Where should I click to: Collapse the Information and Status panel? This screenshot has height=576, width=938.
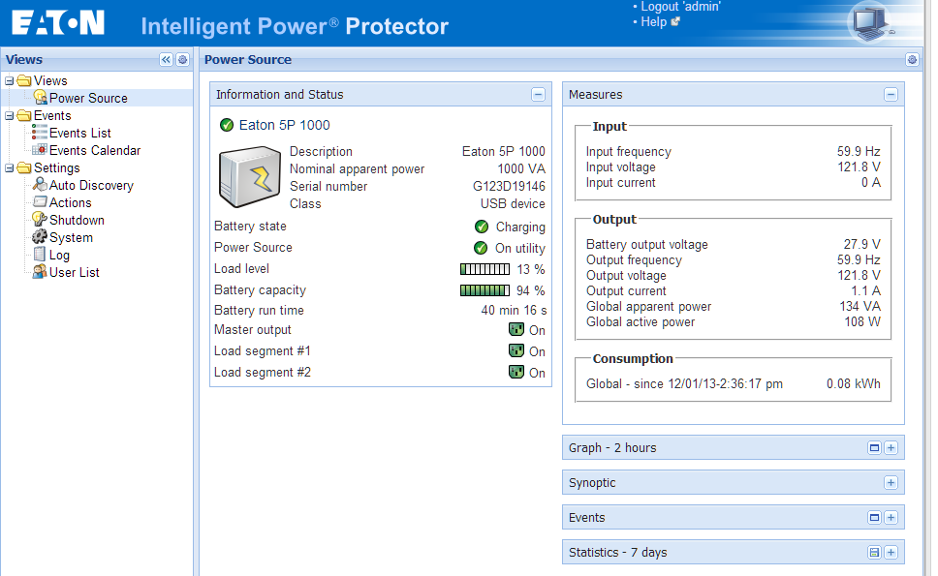538,95
